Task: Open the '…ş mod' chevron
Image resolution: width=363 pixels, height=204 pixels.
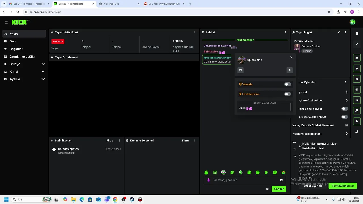Action: (347, 92)
